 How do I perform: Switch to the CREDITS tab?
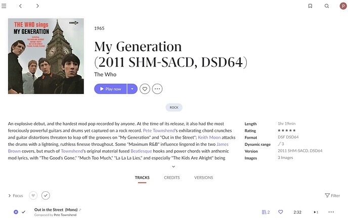pos(171,178)
